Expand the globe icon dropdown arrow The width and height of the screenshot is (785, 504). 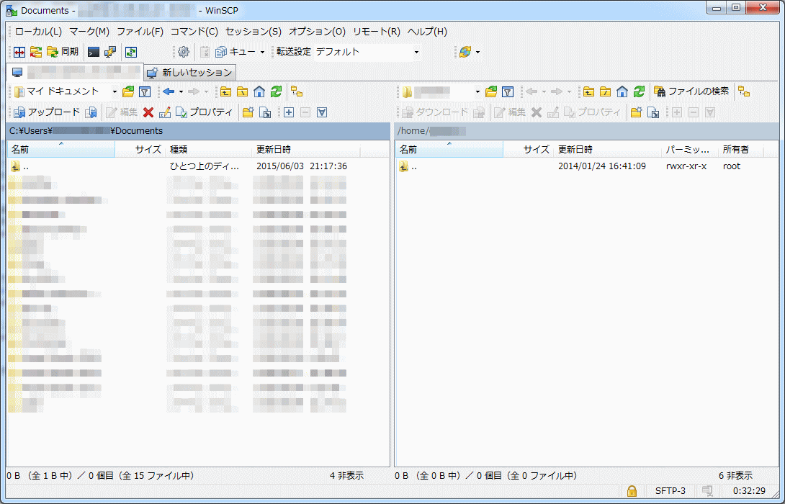(x=477, y=52)
